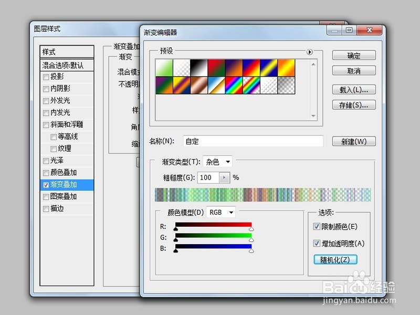420x315 pixels.
Task: Click the 新建 button to create preset
Action: point(354,141)
